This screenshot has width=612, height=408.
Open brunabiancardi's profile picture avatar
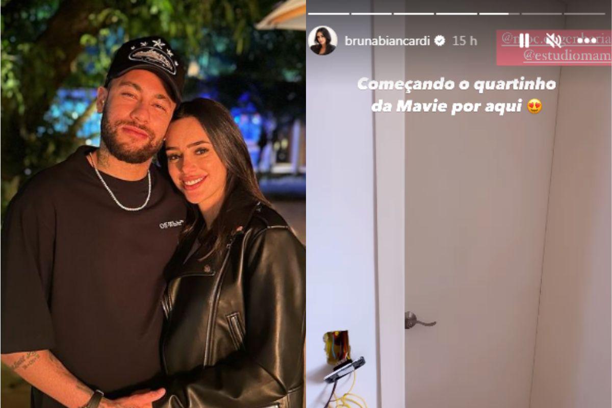pyautogui.click(x=323, y=41)
